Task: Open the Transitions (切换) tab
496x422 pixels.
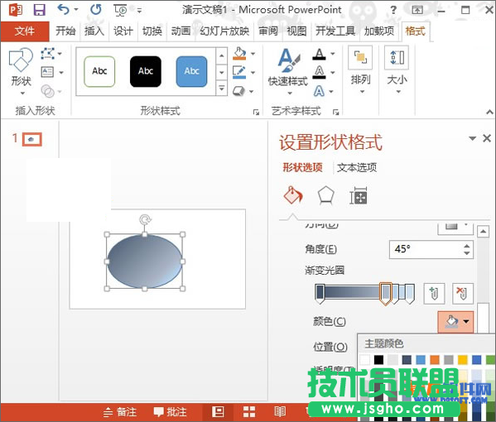Action: coord(152,31)
